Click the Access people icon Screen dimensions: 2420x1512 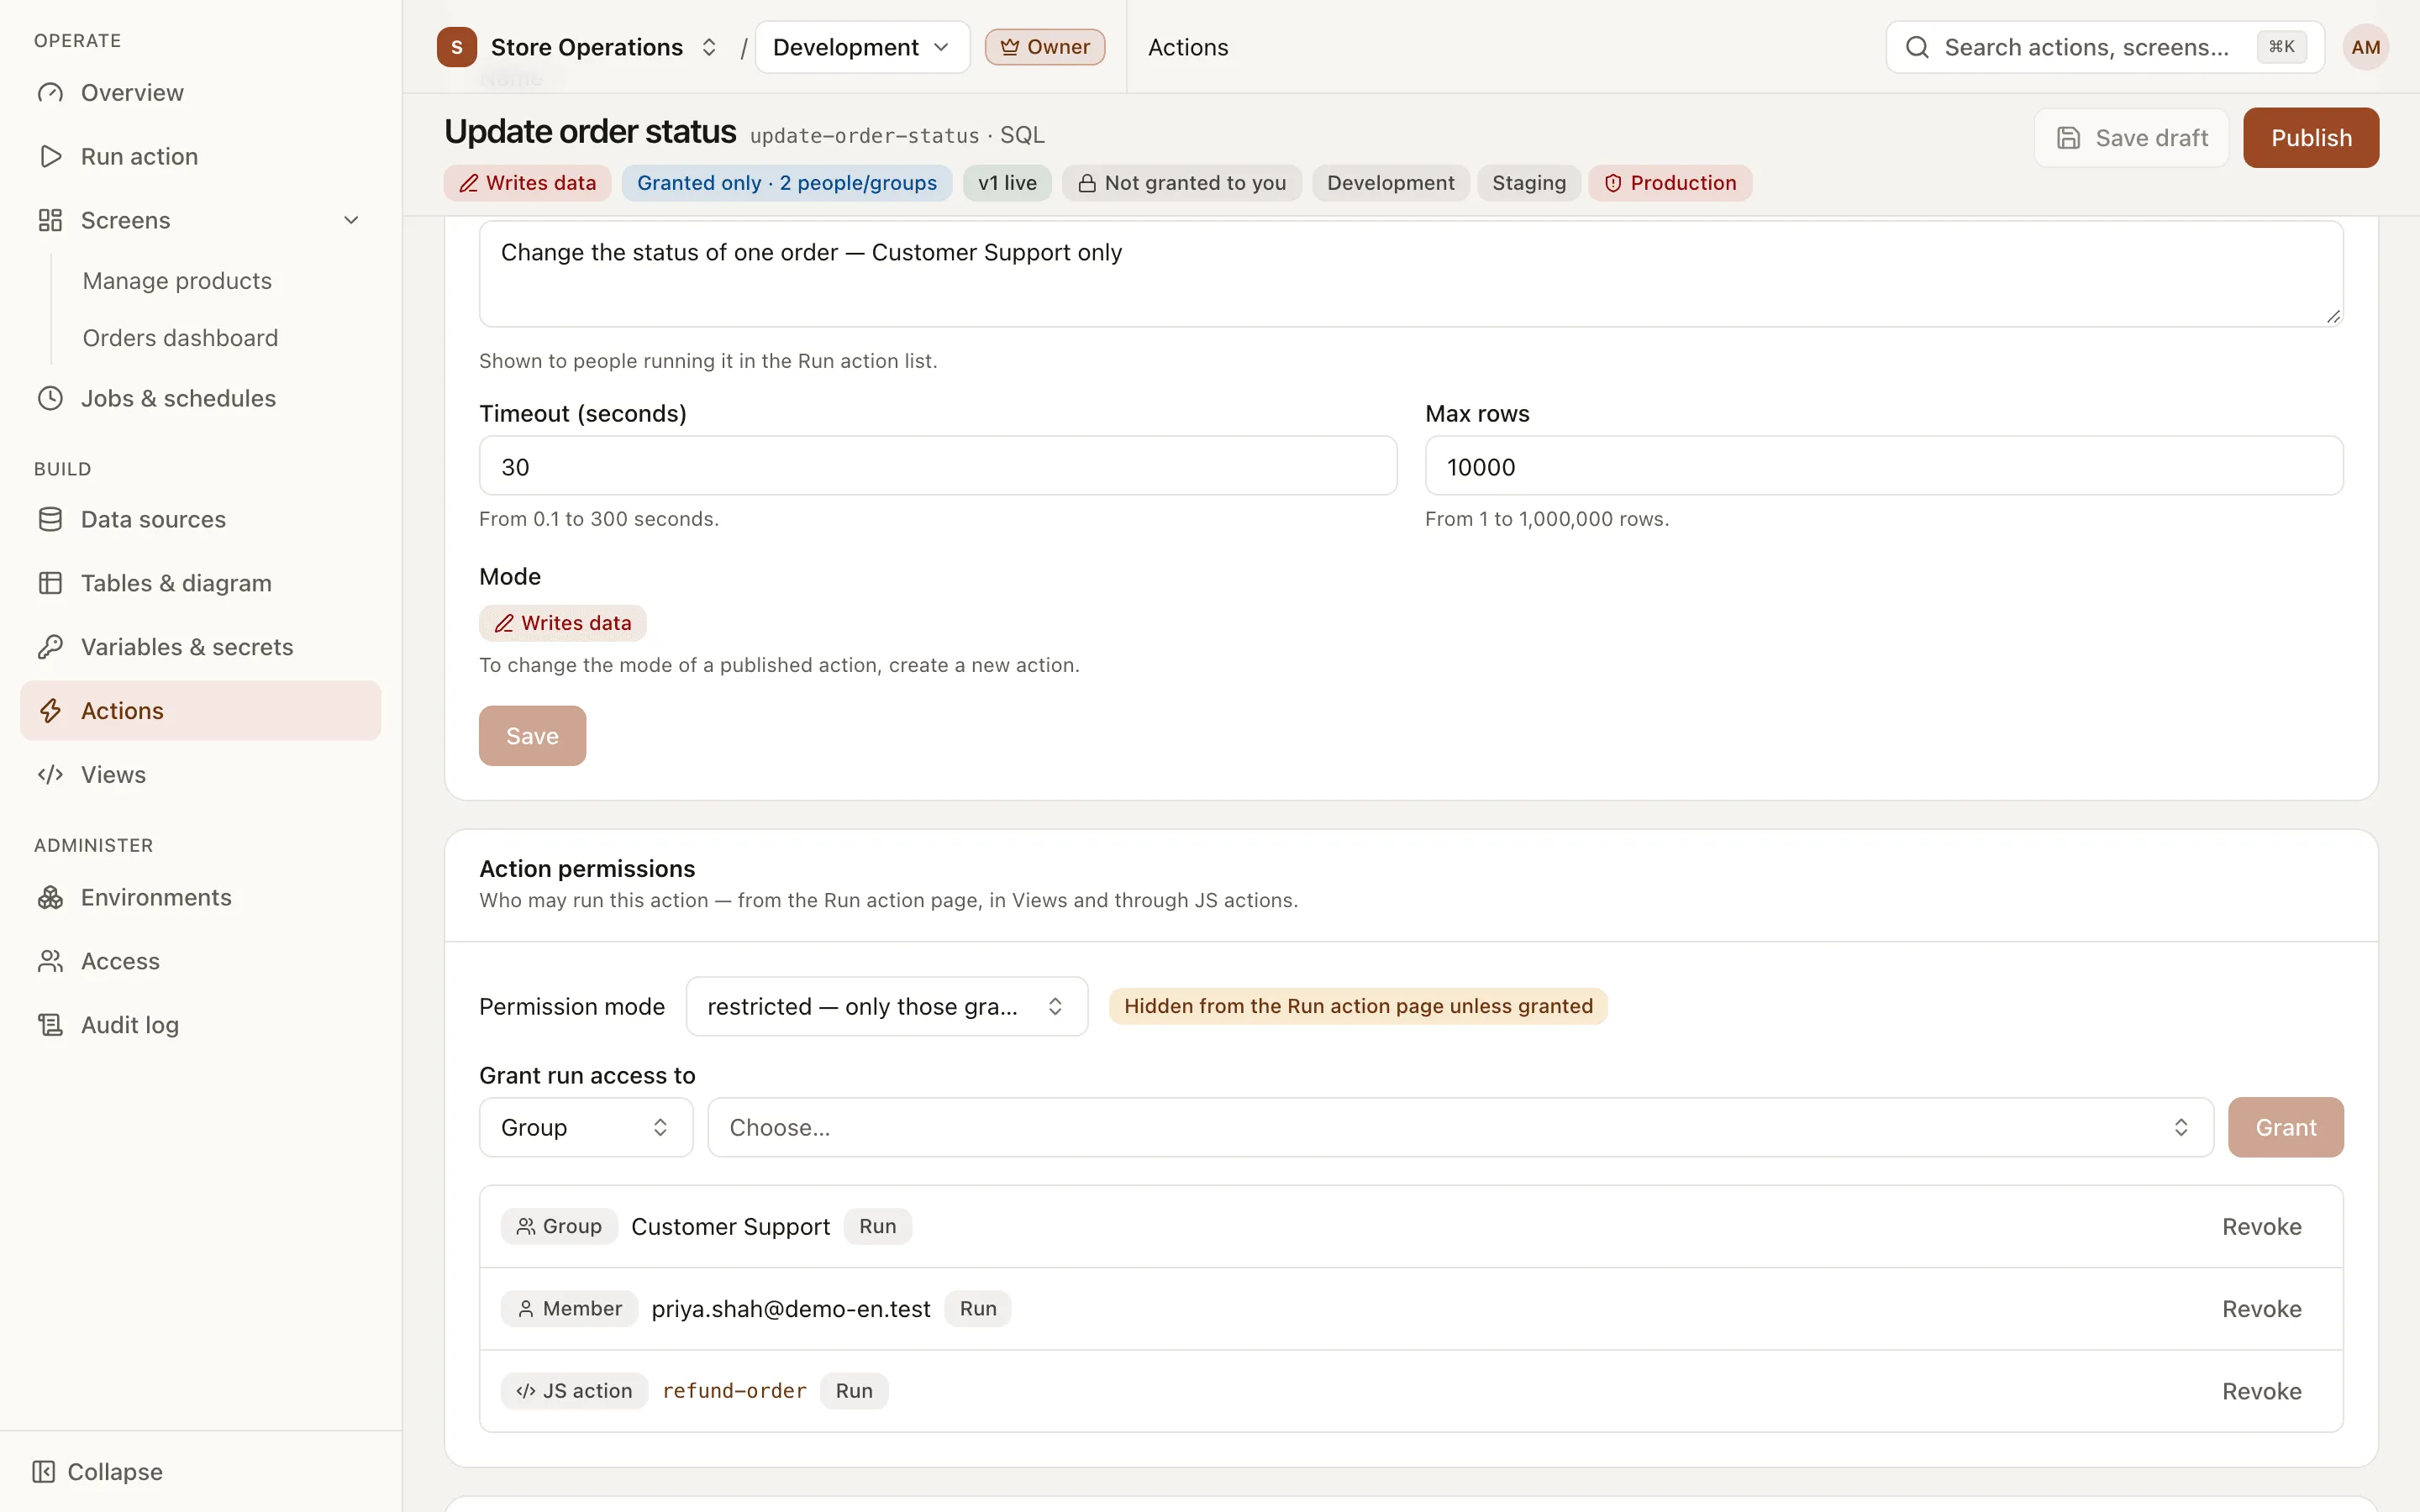click(50, 961)
